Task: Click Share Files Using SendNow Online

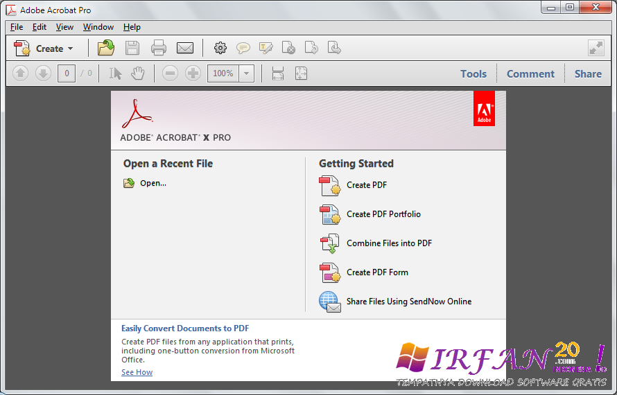Action: (x=409, y=301)
